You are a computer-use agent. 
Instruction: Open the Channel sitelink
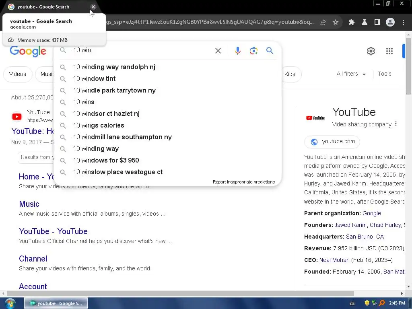pyautogui.click(x=33, y=259)
